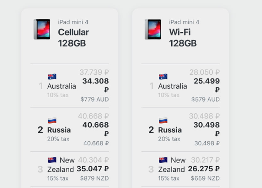262x188 pixels.
Task: Click Australia flag in Wi-Fi card
Action: (163, 77)
